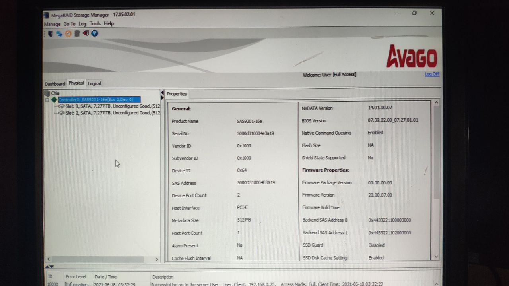This screenshot has height=286, width=509.
Task: Click the Log Off link
Action: 432,74
